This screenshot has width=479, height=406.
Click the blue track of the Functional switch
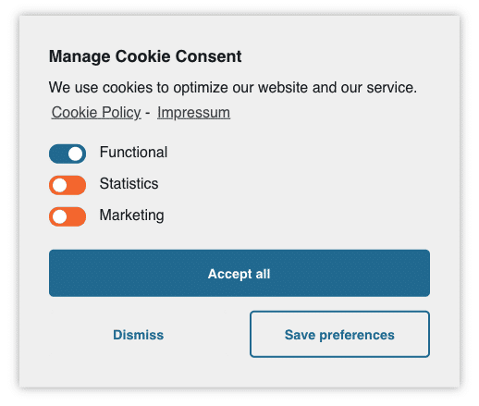tap(58, 154)
